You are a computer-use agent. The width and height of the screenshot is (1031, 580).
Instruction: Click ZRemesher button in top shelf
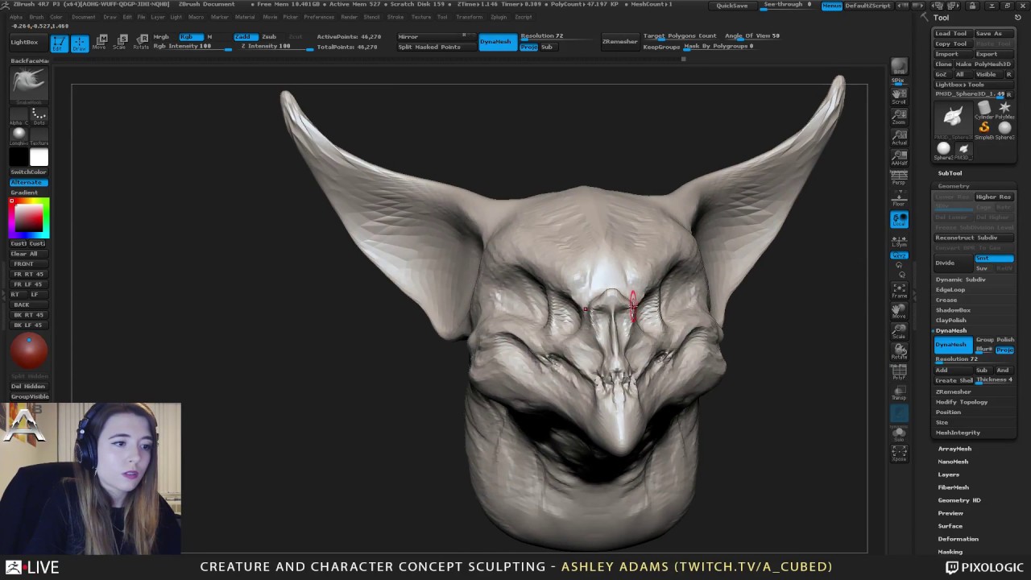click(x=620, y=41)
